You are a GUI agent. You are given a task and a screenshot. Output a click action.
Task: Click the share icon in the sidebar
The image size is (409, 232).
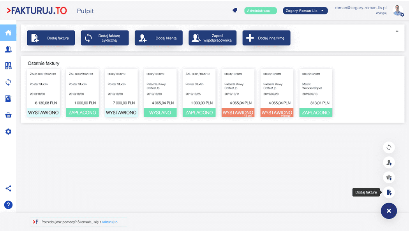pyautogui.click(x=8, y=188)
